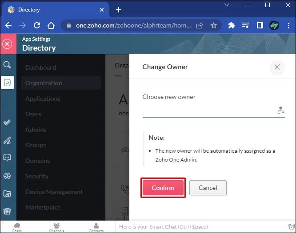Close the Change Owner panel with X
This screenshot has width=296, height=233.
(277, 67)
